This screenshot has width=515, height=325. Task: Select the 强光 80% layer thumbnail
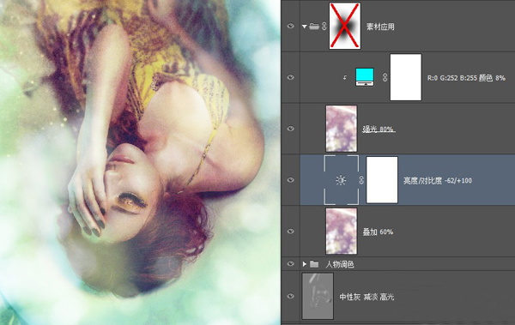click(342, 129)
